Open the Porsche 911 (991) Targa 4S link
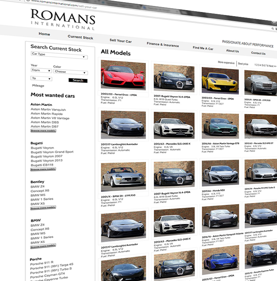 pyautogui.click(x=52, y=266)
